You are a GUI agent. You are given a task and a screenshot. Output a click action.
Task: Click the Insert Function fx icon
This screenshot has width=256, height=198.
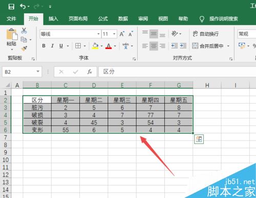click(90, 72)
